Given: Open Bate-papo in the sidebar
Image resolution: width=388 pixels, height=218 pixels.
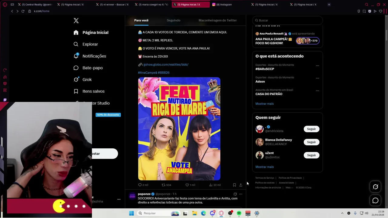Looking at the screenshot, I should [88, 68].
